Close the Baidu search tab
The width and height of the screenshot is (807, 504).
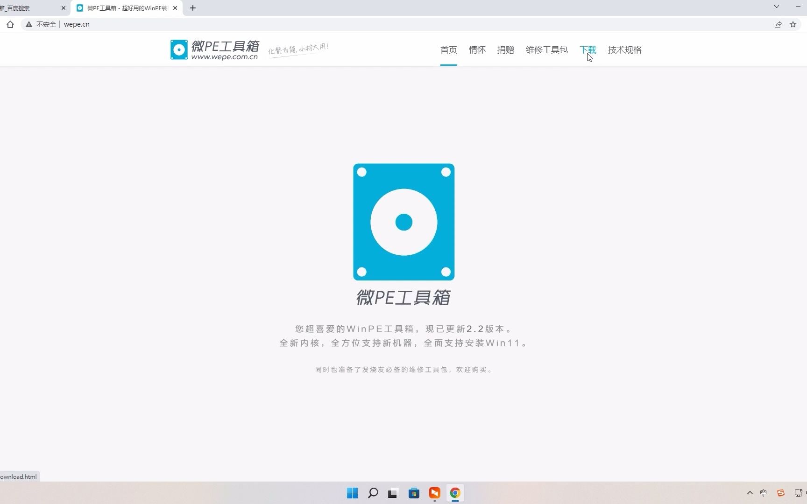coord(64,8)
